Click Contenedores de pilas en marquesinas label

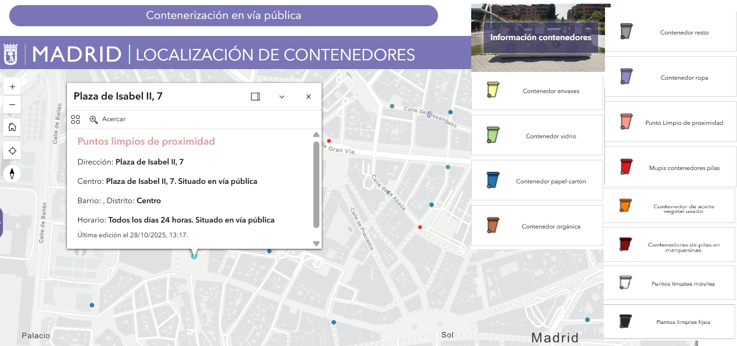683,247
